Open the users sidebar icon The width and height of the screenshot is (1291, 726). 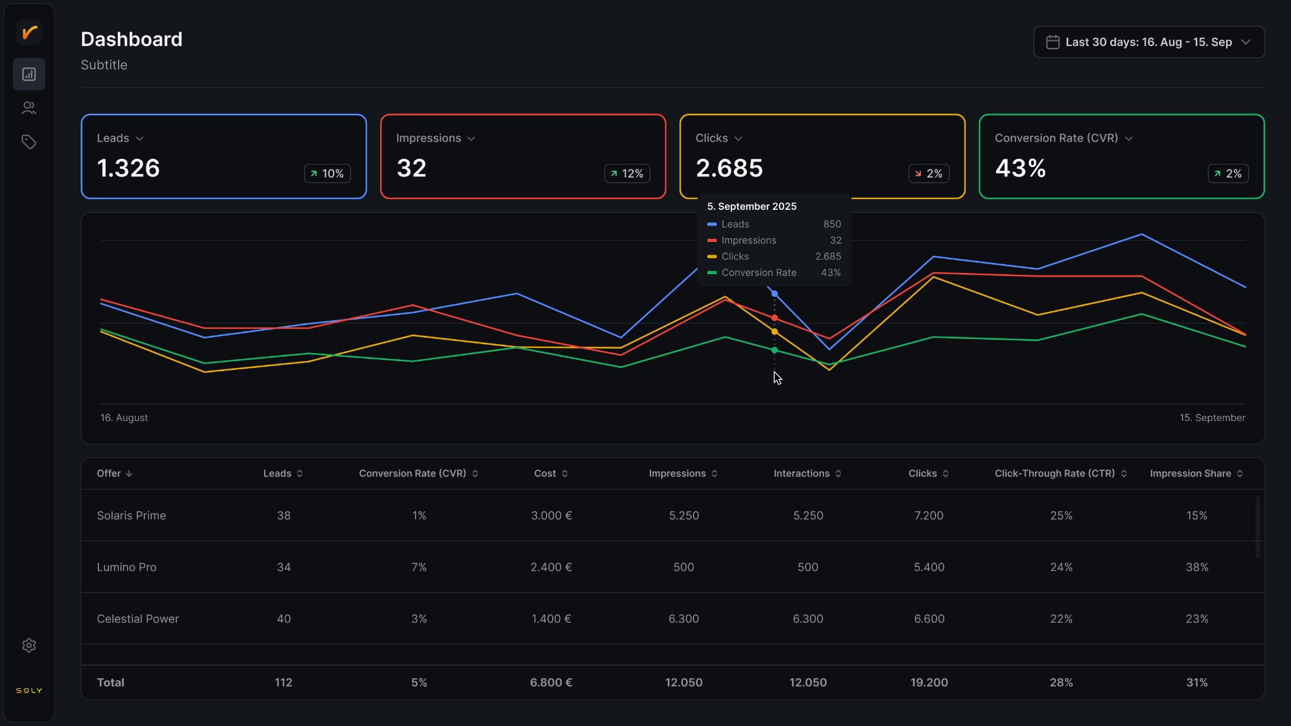click(x=29, y=108)
